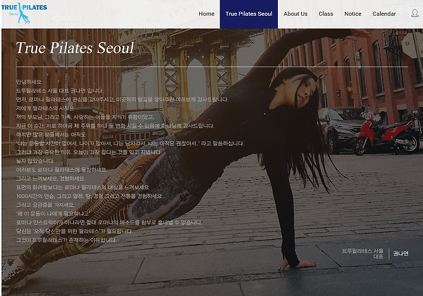The width and height of the screenshot is (423, 296).
Task: Click the line starting '1000시간의 연습'
Action: (89, 196)
